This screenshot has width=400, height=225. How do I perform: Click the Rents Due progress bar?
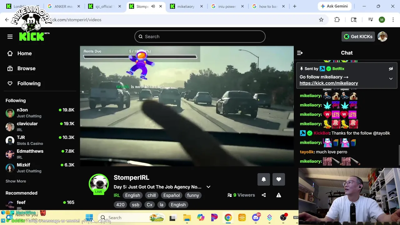tap(140, 57)
